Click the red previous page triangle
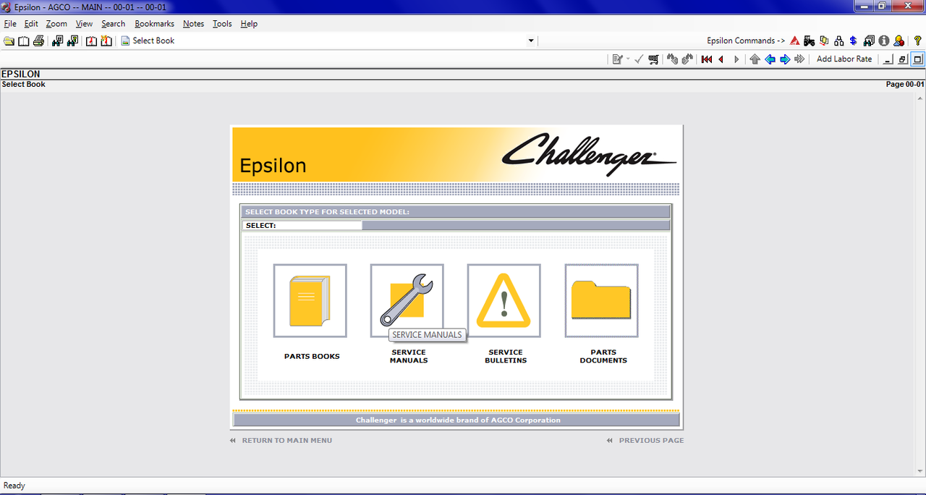 721,59
